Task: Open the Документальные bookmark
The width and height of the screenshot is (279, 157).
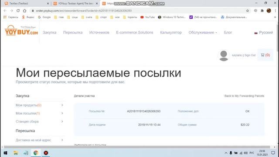Action: tap(234, 17)
